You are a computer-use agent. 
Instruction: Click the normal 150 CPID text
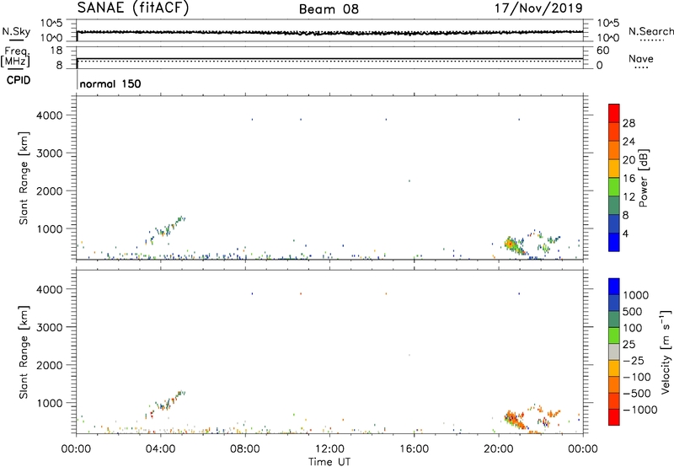pos(110,83)
